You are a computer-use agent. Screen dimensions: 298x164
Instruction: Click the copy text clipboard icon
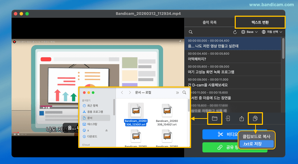(x=255, y=119)
